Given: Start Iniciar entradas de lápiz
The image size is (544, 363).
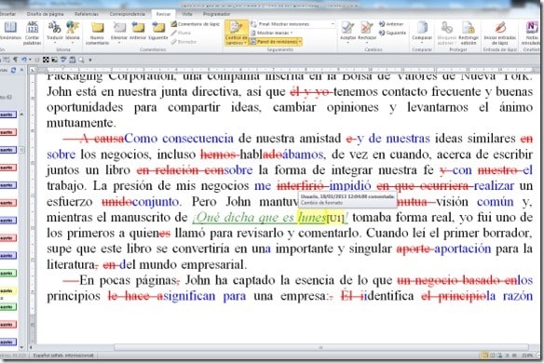Looking at the screenshot, I should click(x=500, y=33).
